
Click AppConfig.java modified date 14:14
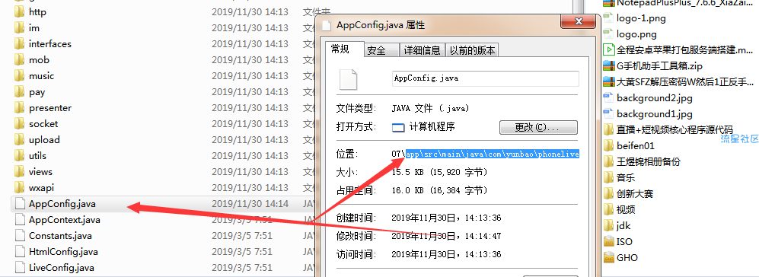(250, 203)
